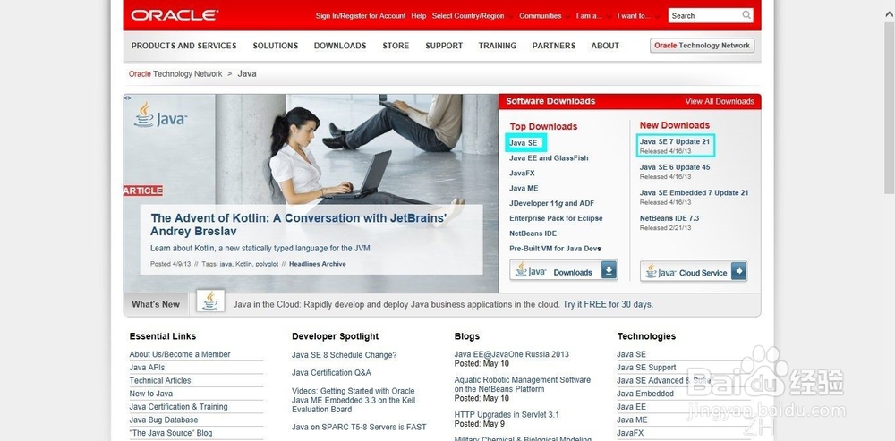
Task: Click the banner photo of woman with laptop
Action: [311, 194]
